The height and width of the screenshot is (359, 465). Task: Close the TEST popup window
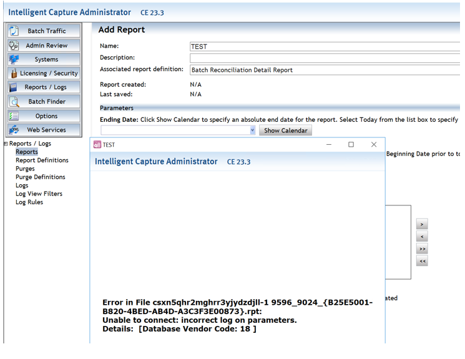(x=374, y=144)
